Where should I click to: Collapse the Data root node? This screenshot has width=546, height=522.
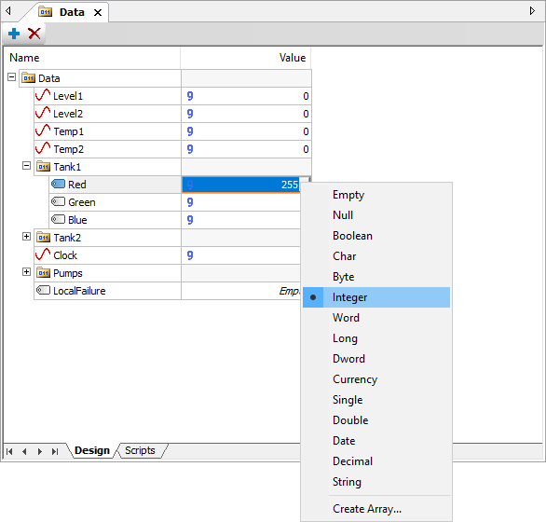pyautogui.click(x=11, y=77)
